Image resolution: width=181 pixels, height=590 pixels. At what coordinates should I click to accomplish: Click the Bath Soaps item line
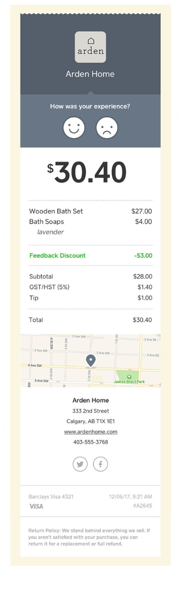tap(90, 221)
